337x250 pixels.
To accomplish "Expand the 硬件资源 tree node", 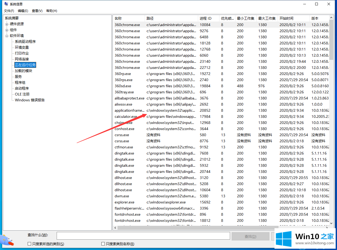I will [7, 24].
